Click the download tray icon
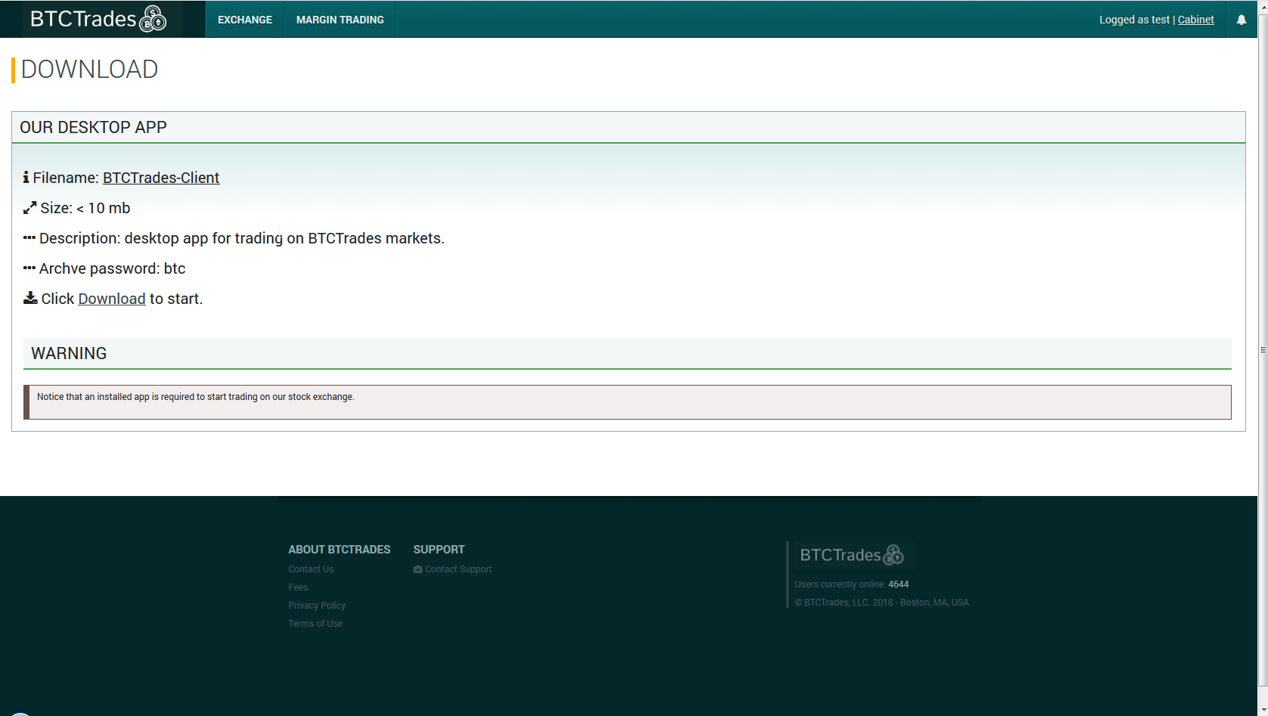This screenshot has width=1268, height=716. tap(30, 298)
